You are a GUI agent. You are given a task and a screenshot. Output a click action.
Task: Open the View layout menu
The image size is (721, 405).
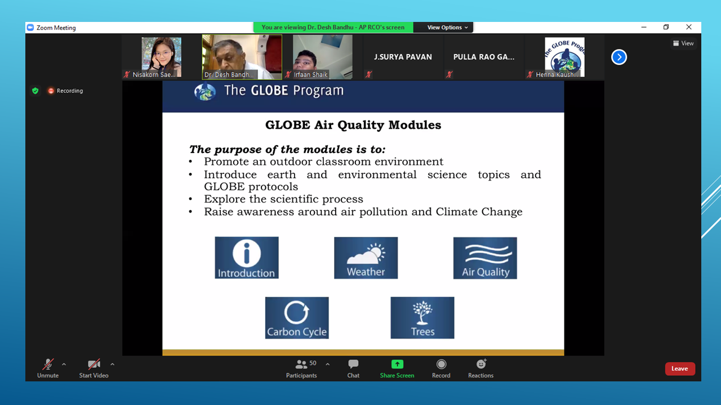click(x=683, y=43)
